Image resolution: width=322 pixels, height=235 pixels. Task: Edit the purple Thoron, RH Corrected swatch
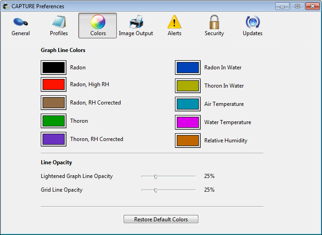(x=54, y=139)
